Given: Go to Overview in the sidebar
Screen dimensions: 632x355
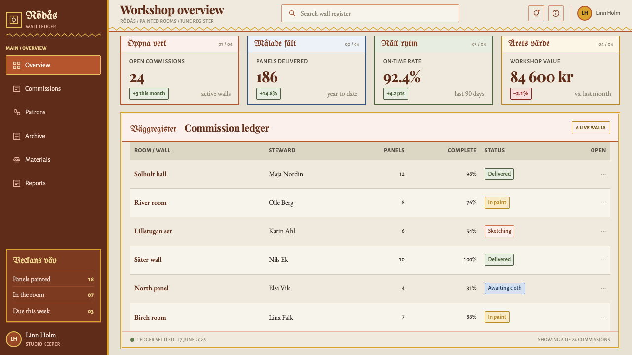Looking at the screenshot, I should 53,65.
